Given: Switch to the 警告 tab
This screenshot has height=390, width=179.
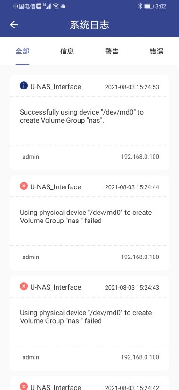Looking at the screenshot, I should click(112, 51).
